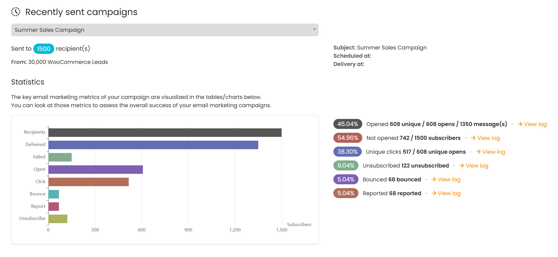Click the dark Recipients bar in chart
Image resolution: width=558 pixels, height=257 pixels.
click(x=165, y=132)
